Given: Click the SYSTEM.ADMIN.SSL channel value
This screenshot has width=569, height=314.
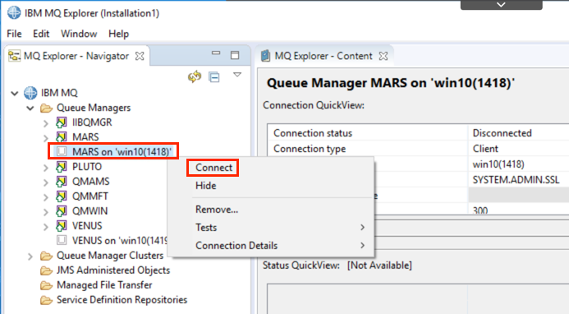Looking at the screenshot, I should 516,179.
